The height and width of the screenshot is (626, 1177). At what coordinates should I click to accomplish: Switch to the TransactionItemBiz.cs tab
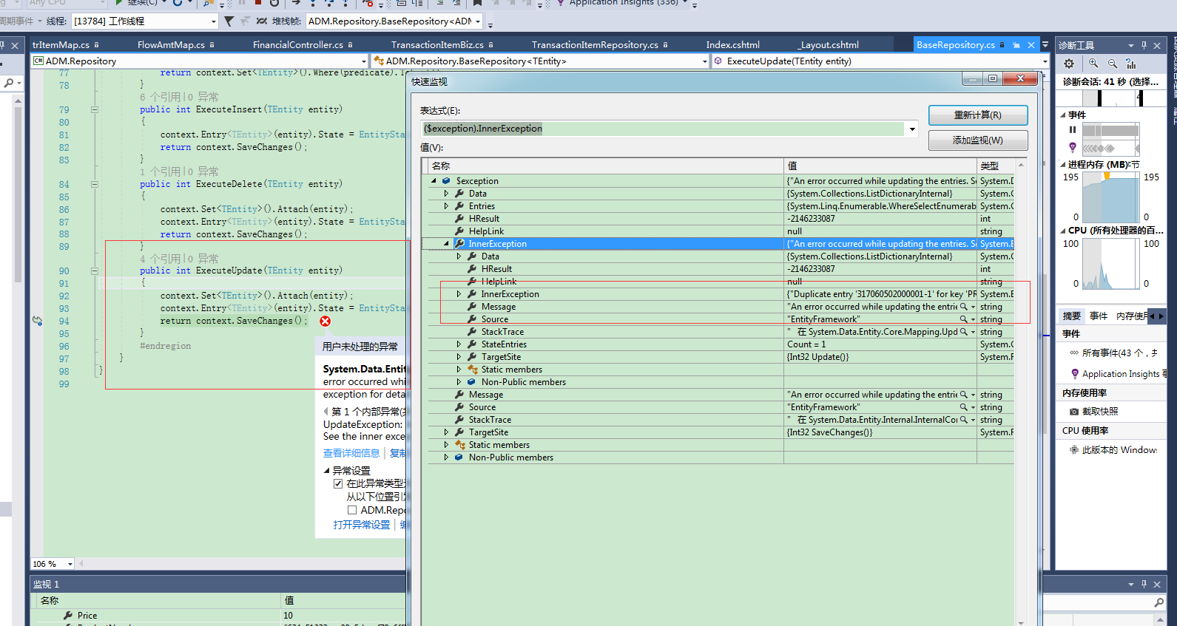pos(437,45)
